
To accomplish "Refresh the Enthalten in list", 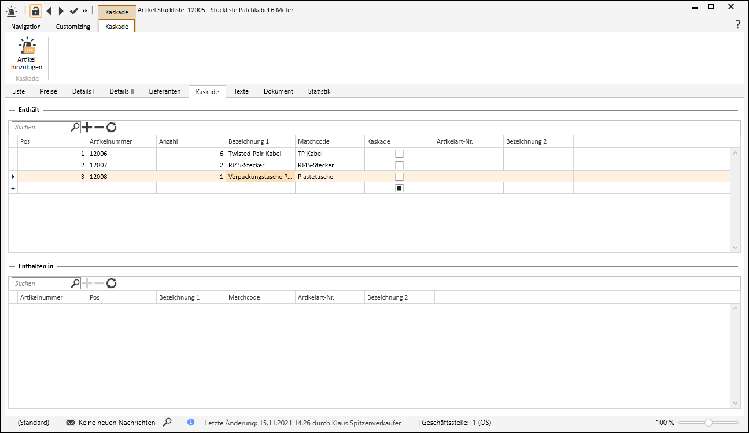I will click(112, 283).
